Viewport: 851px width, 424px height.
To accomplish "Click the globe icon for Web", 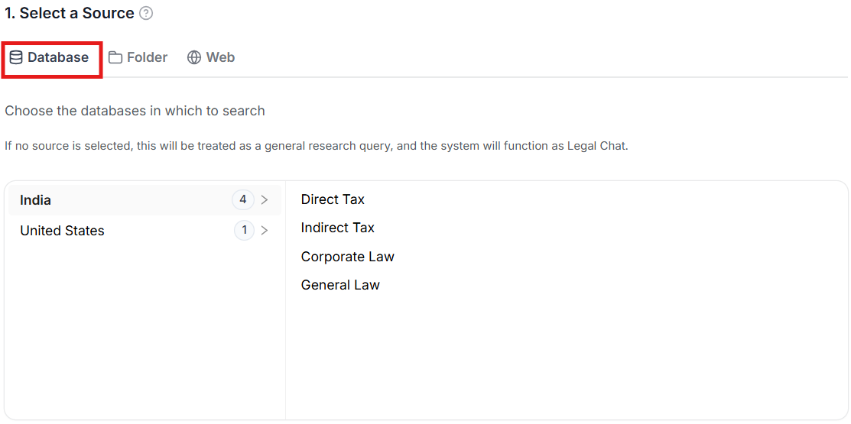I will [194, 57].
